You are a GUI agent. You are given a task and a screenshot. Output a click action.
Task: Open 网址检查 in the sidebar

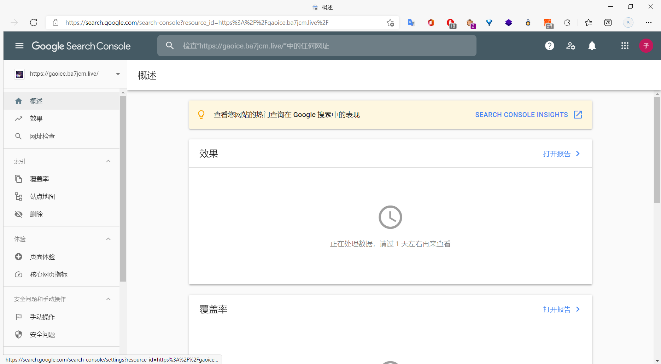pos(62,137)
